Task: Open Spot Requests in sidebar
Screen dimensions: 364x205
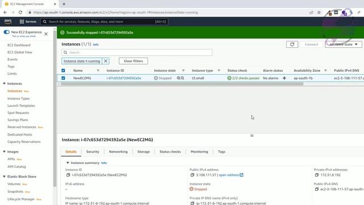Action: coord(18,113)
